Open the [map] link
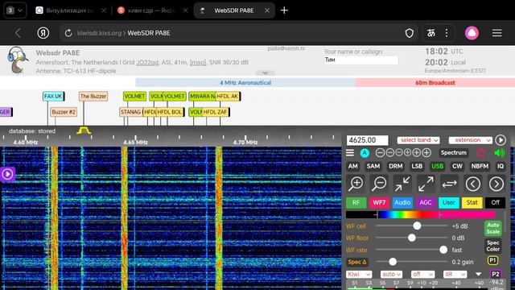This screenshot has height=290, width=515. coord(198,63)
